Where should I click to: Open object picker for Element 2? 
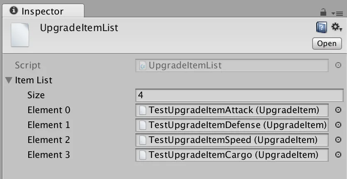coord(338,140)
